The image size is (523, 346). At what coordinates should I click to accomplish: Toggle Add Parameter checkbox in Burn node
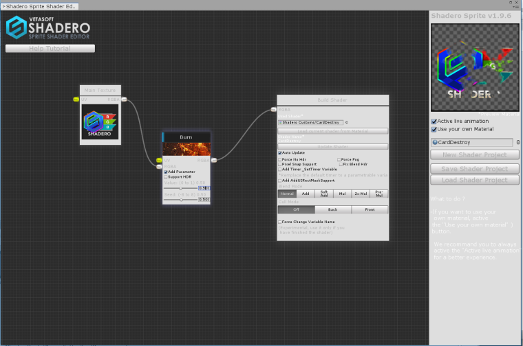[x=166, y=172]
